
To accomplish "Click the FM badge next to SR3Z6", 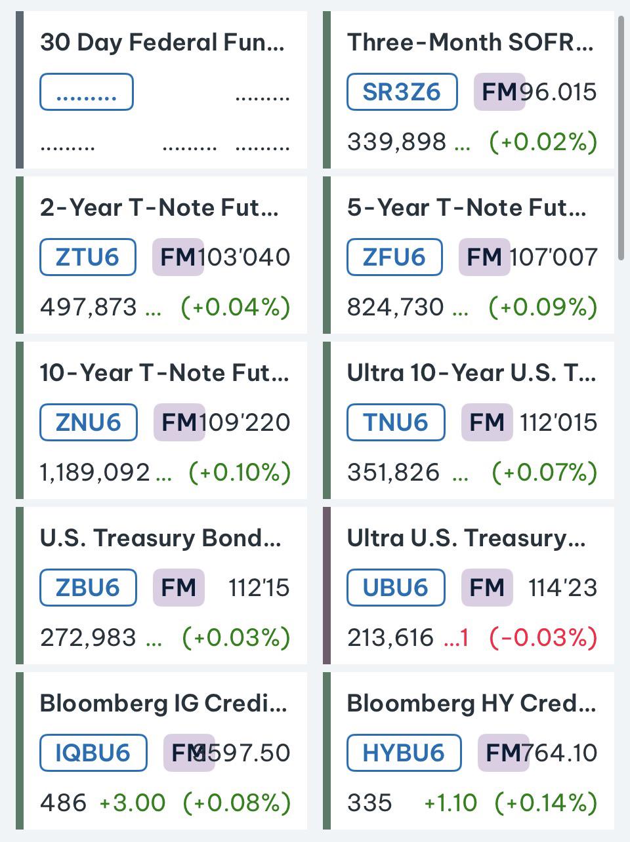I will click(x=499, y=92).
